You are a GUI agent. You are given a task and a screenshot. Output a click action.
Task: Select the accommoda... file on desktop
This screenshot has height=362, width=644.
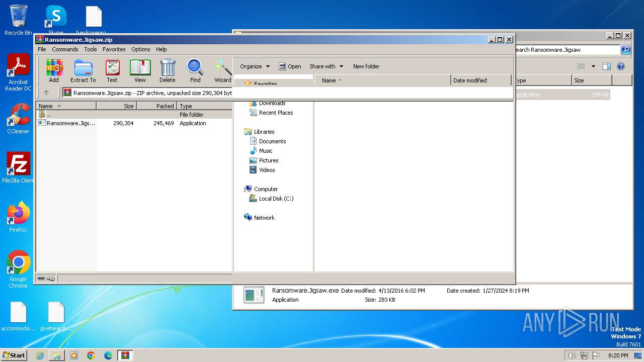18,316
